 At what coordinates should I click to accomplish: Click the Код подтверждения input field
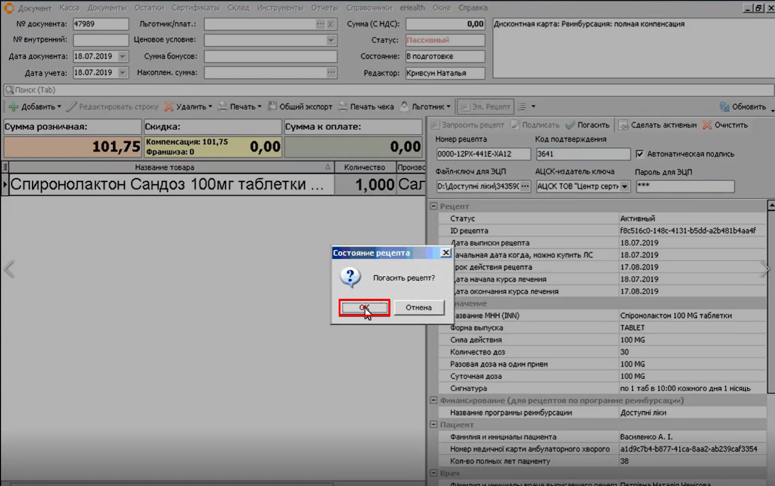[x=582, y=154]
